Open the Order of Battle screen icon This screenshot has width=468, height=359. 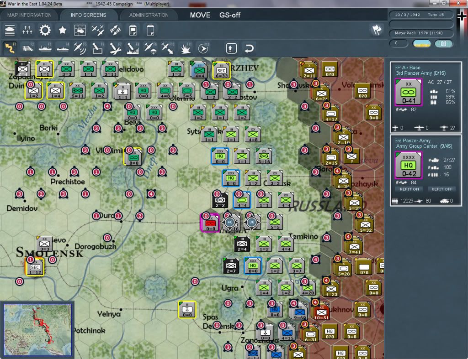(x=10, y=31)
